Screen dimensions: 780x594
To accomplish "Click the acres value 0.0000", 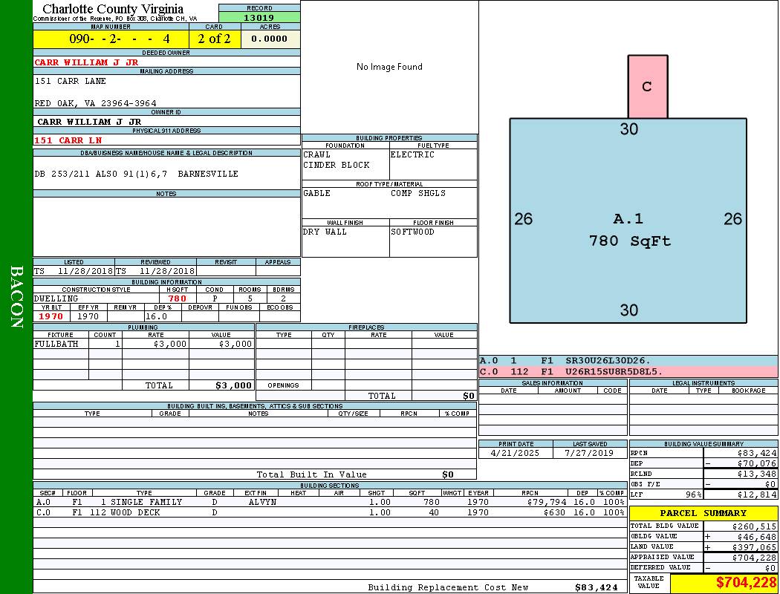I will pos(269,39).
